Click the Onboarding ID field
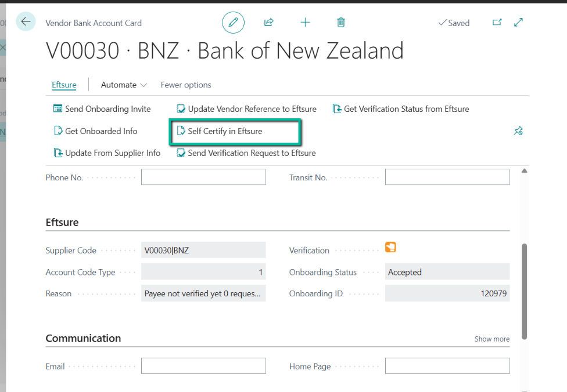 447,293
